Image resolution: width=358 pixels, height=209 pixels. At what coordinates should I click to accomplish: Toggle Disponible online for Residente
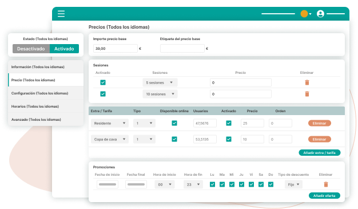click(x=174, y=123)
